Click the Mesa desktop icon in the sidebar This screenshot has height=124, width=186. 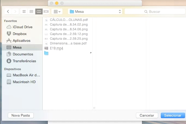pyautogui.click(x=9, y=47)
